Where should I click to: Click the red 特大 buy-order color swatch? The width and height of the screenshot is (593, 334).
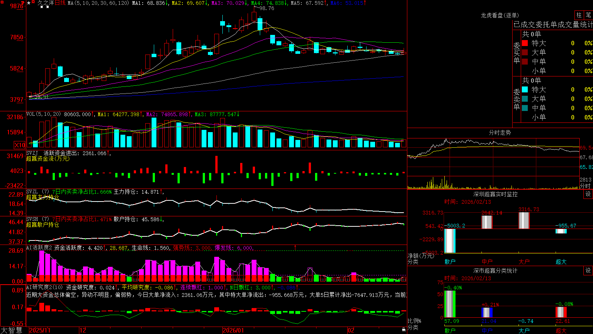tap(525, 43)
